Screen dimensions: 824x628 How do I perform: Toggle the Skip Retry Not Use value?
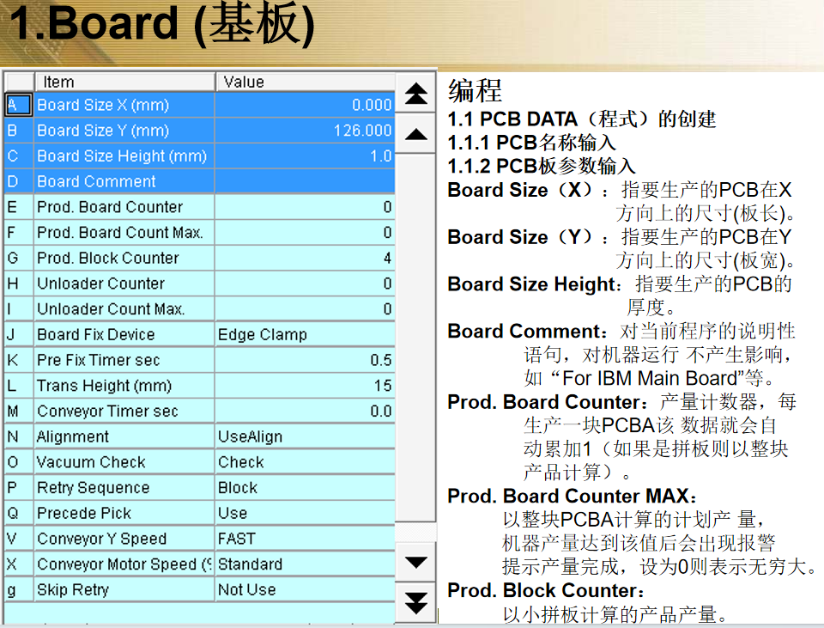pos(305,590)
